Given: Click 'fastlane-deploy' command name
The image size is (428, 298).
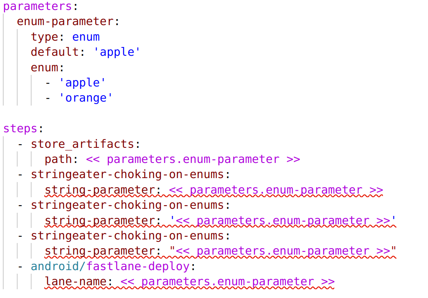Looking at the screenshot, I should click(x=138, y=267).
